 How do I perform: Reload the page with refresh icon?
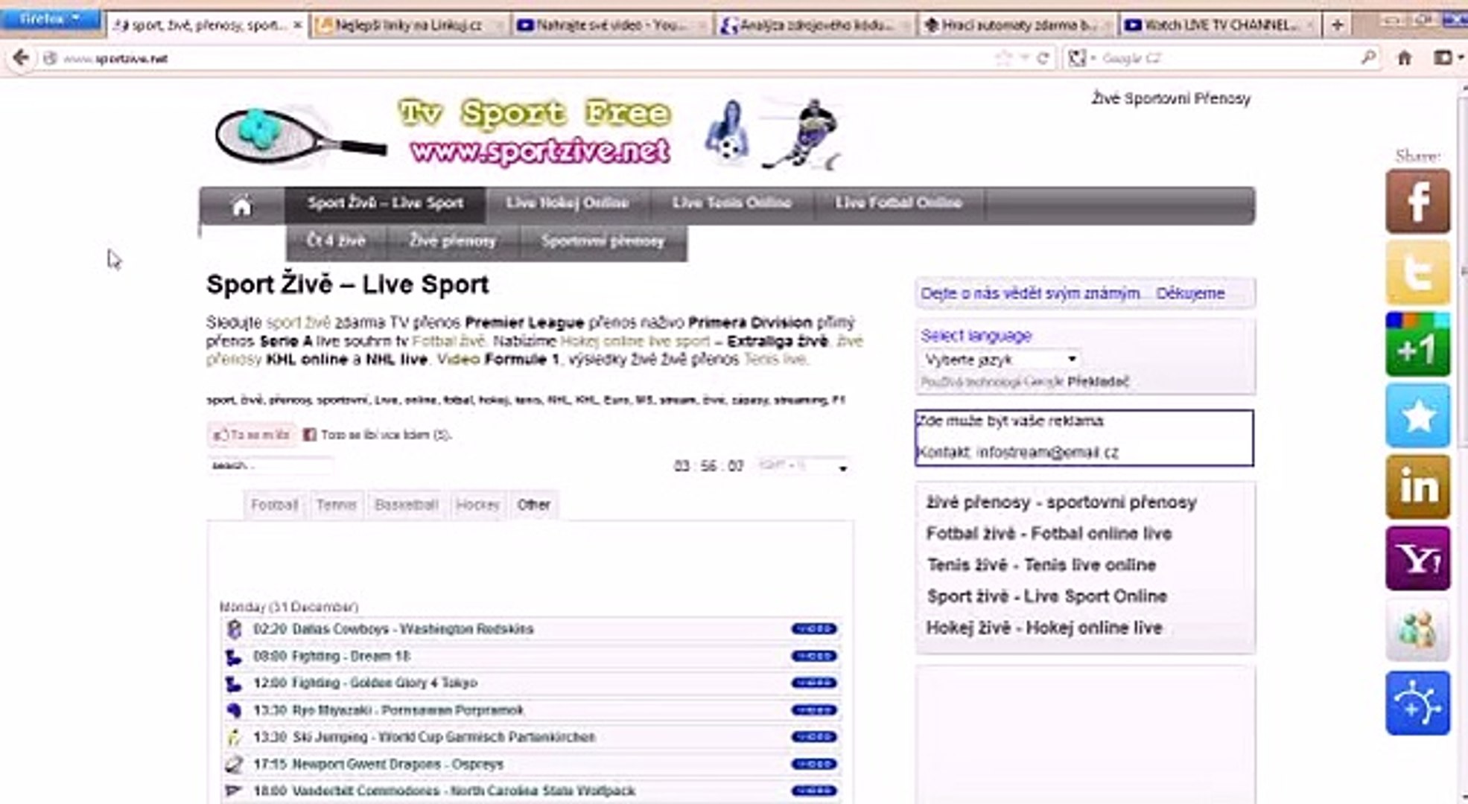(x=1043, y=58)
